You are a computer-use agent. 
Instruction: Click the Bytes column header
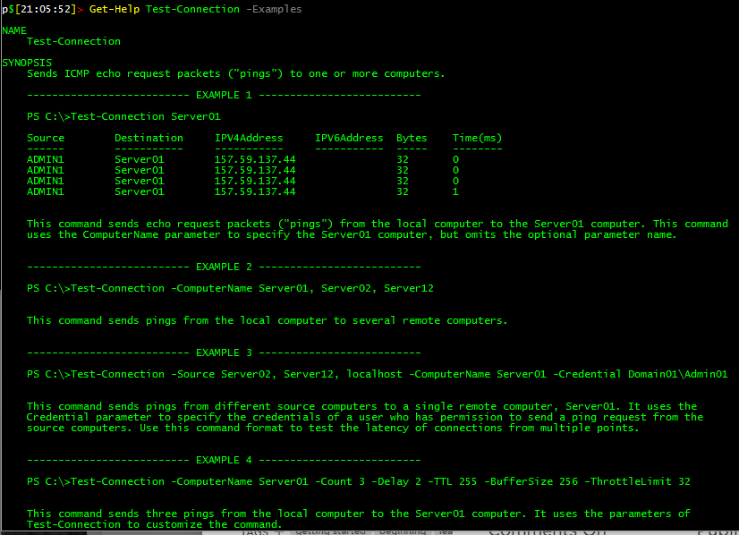click(412, 138)
